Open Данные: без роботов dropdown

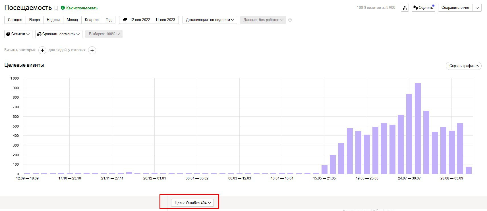[263, 20]
